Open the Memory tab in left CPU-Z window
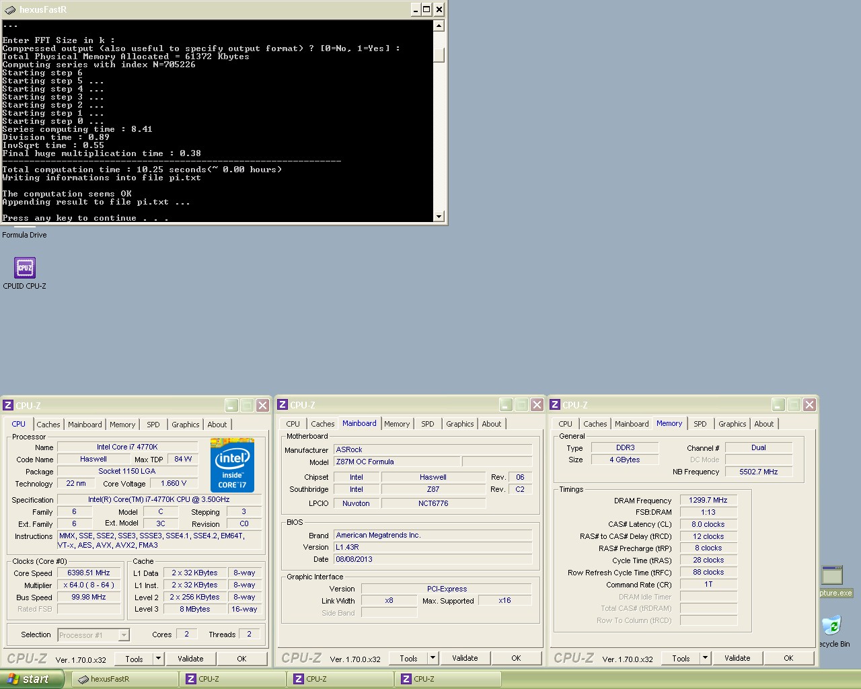 (122, 425)
